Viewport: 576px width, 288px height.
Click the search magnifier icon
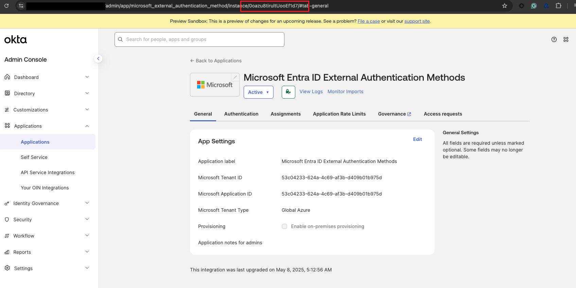click(120, 39)
